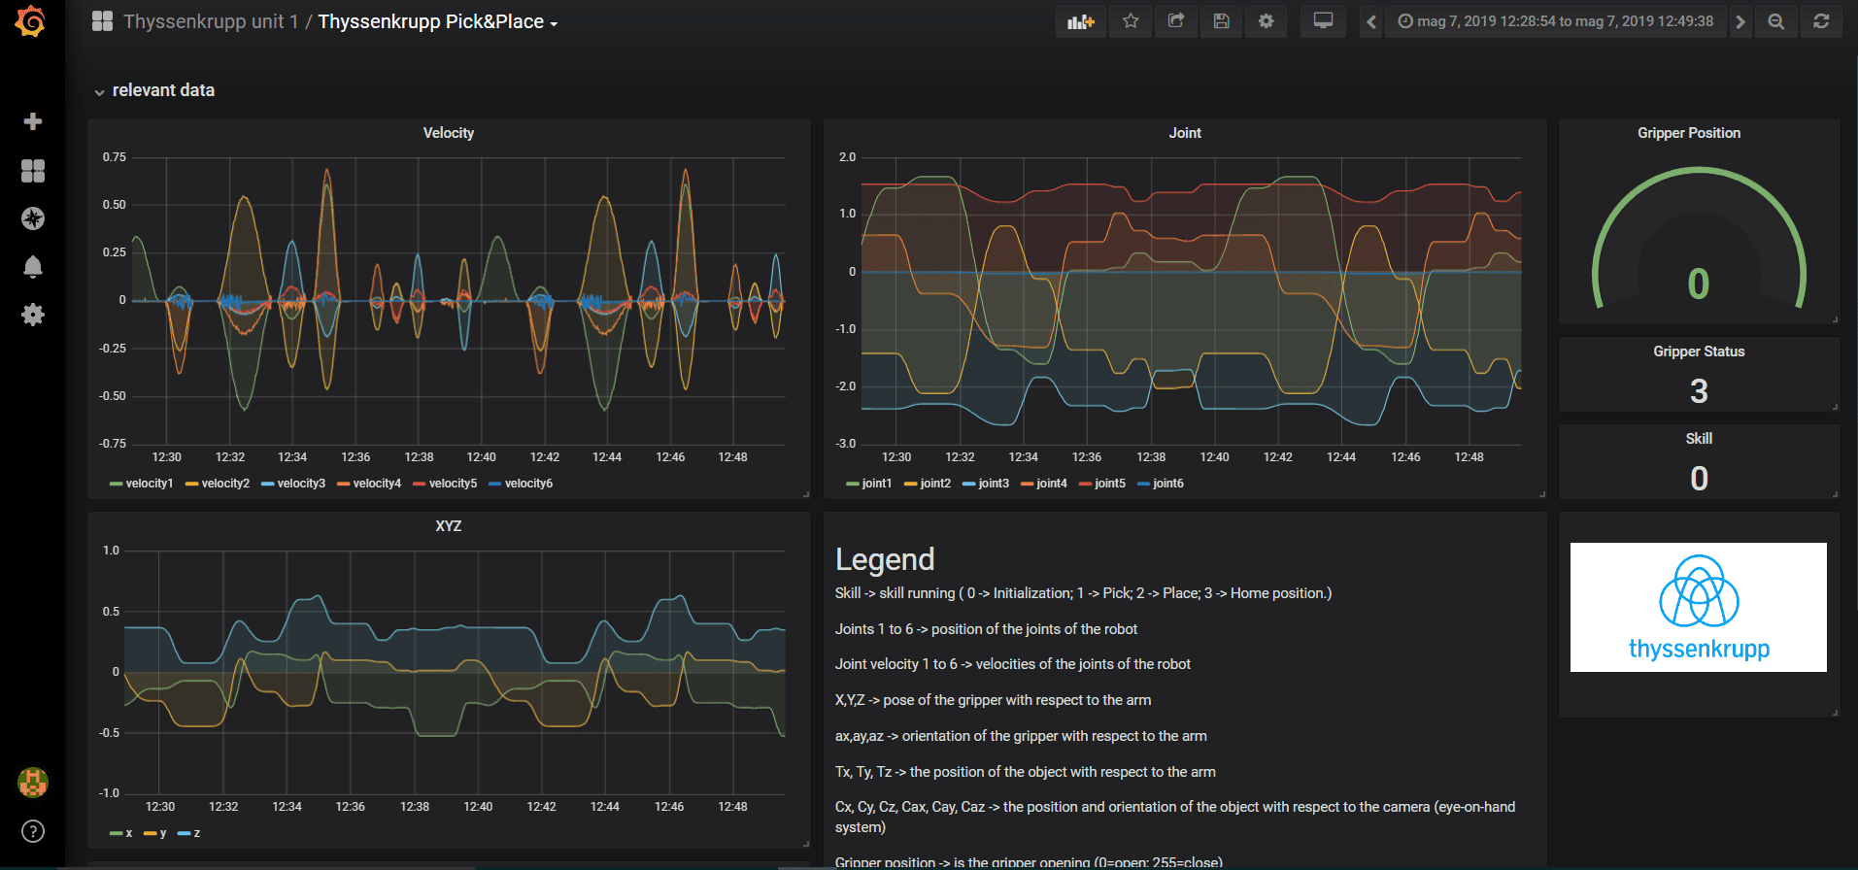1858x870 pixels.
Task: Star this dashboard as favorite
Action: pyautogui.click(x=1131, y=21)
